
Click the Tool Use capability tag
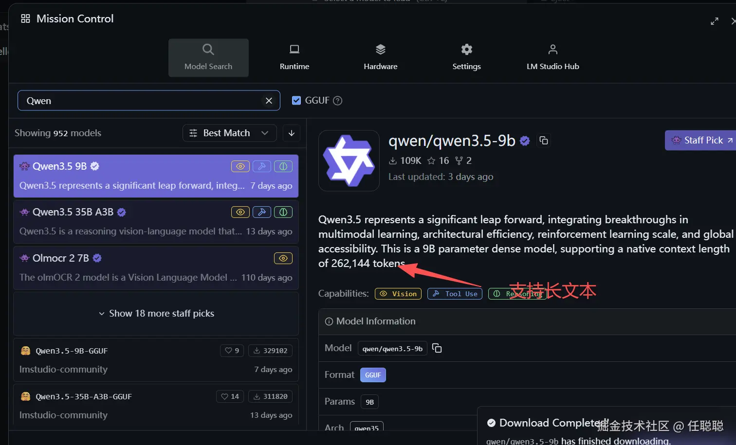tap(455, 294)
